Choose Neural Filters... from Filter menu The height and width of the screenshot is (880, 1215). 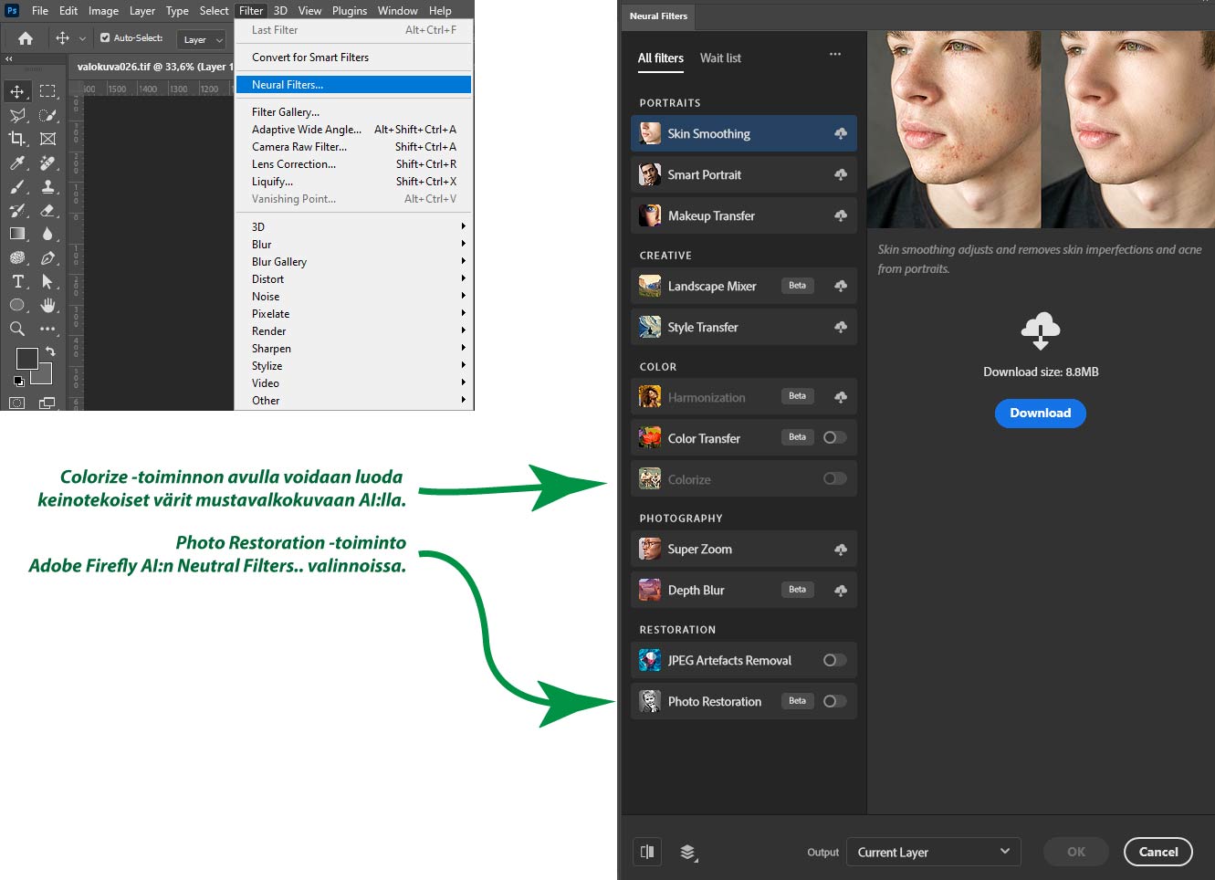(x=353, y=84)
